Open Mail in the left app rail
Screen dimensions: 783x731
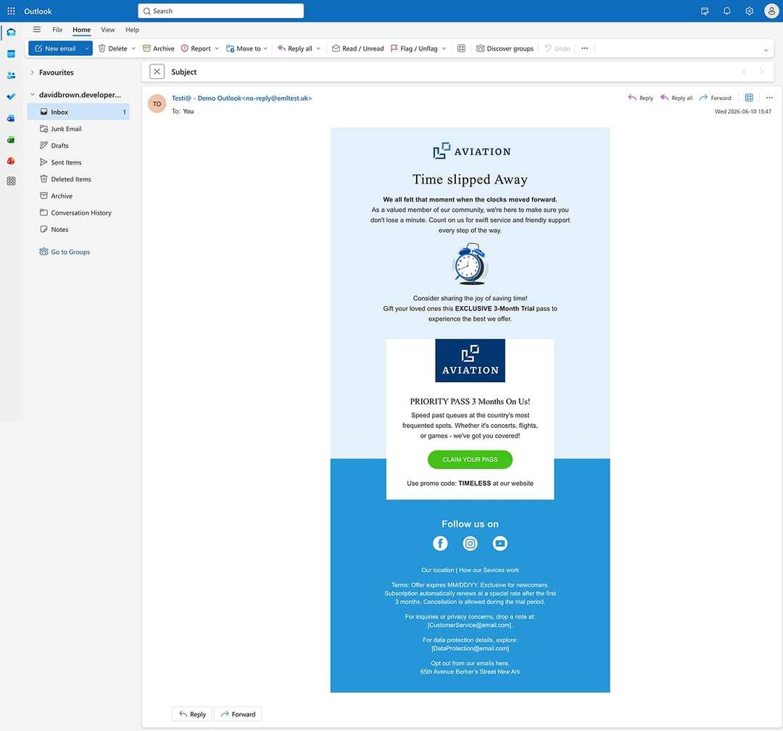click(11, 33)
